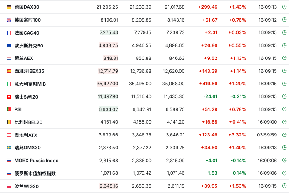Open the 意大利富时MIB index link
The width and height of the screenshot is (291, 193).
pos(30,84)
